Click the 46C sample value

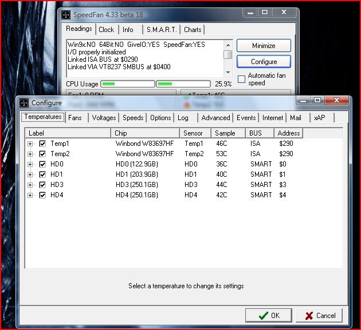pos(222,144)
